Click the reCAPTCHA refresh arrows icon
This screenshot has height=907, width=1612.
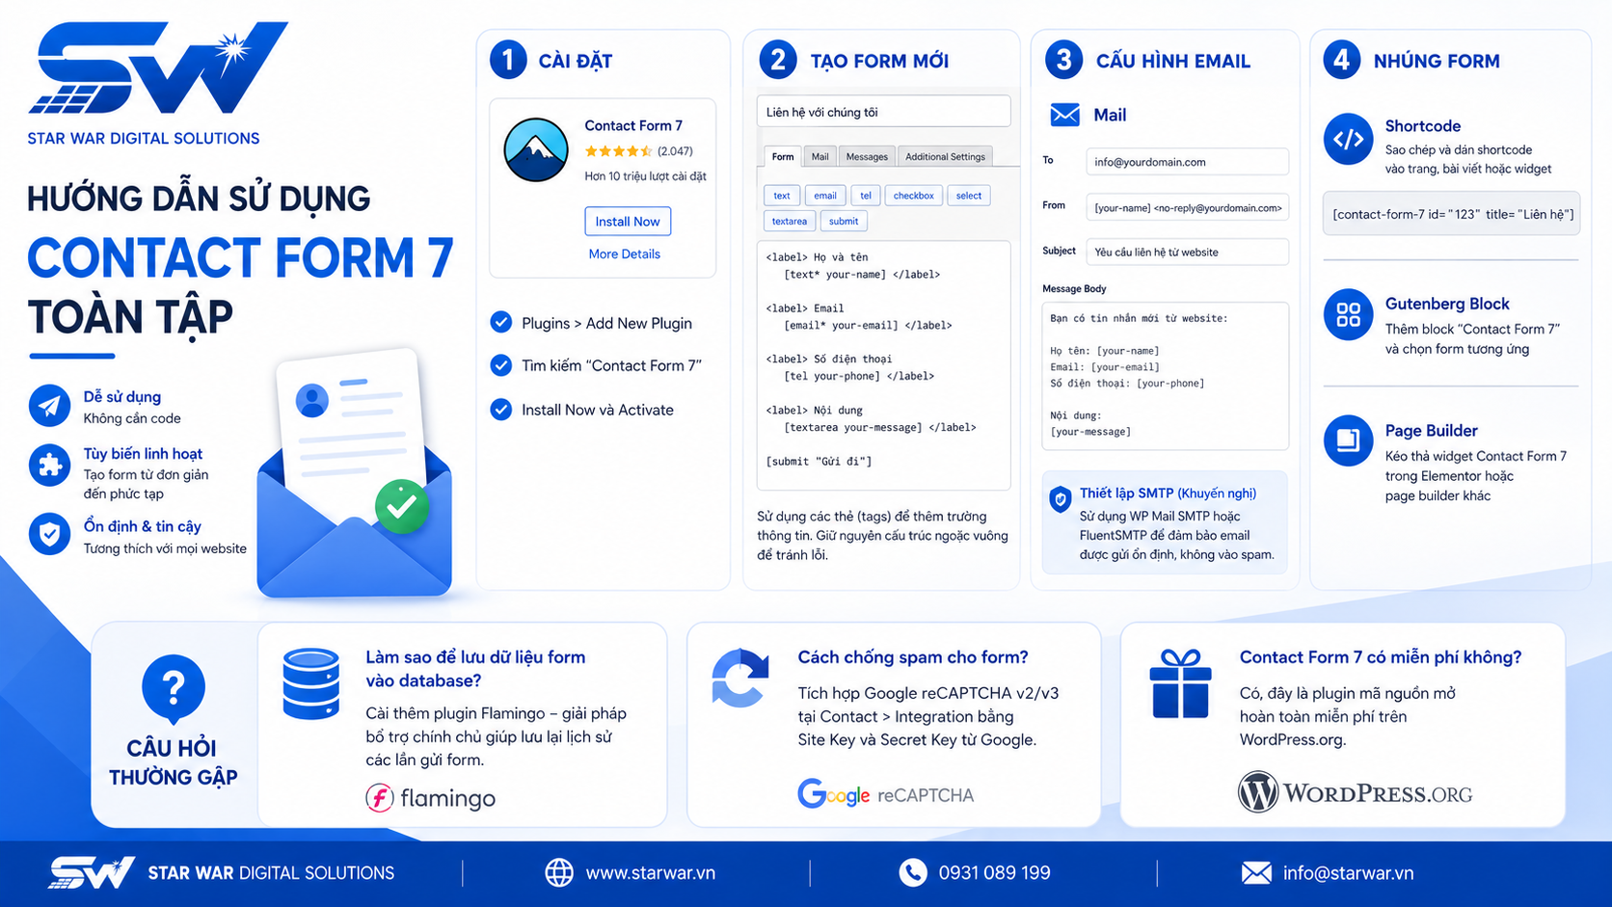[x=740, y=679]
